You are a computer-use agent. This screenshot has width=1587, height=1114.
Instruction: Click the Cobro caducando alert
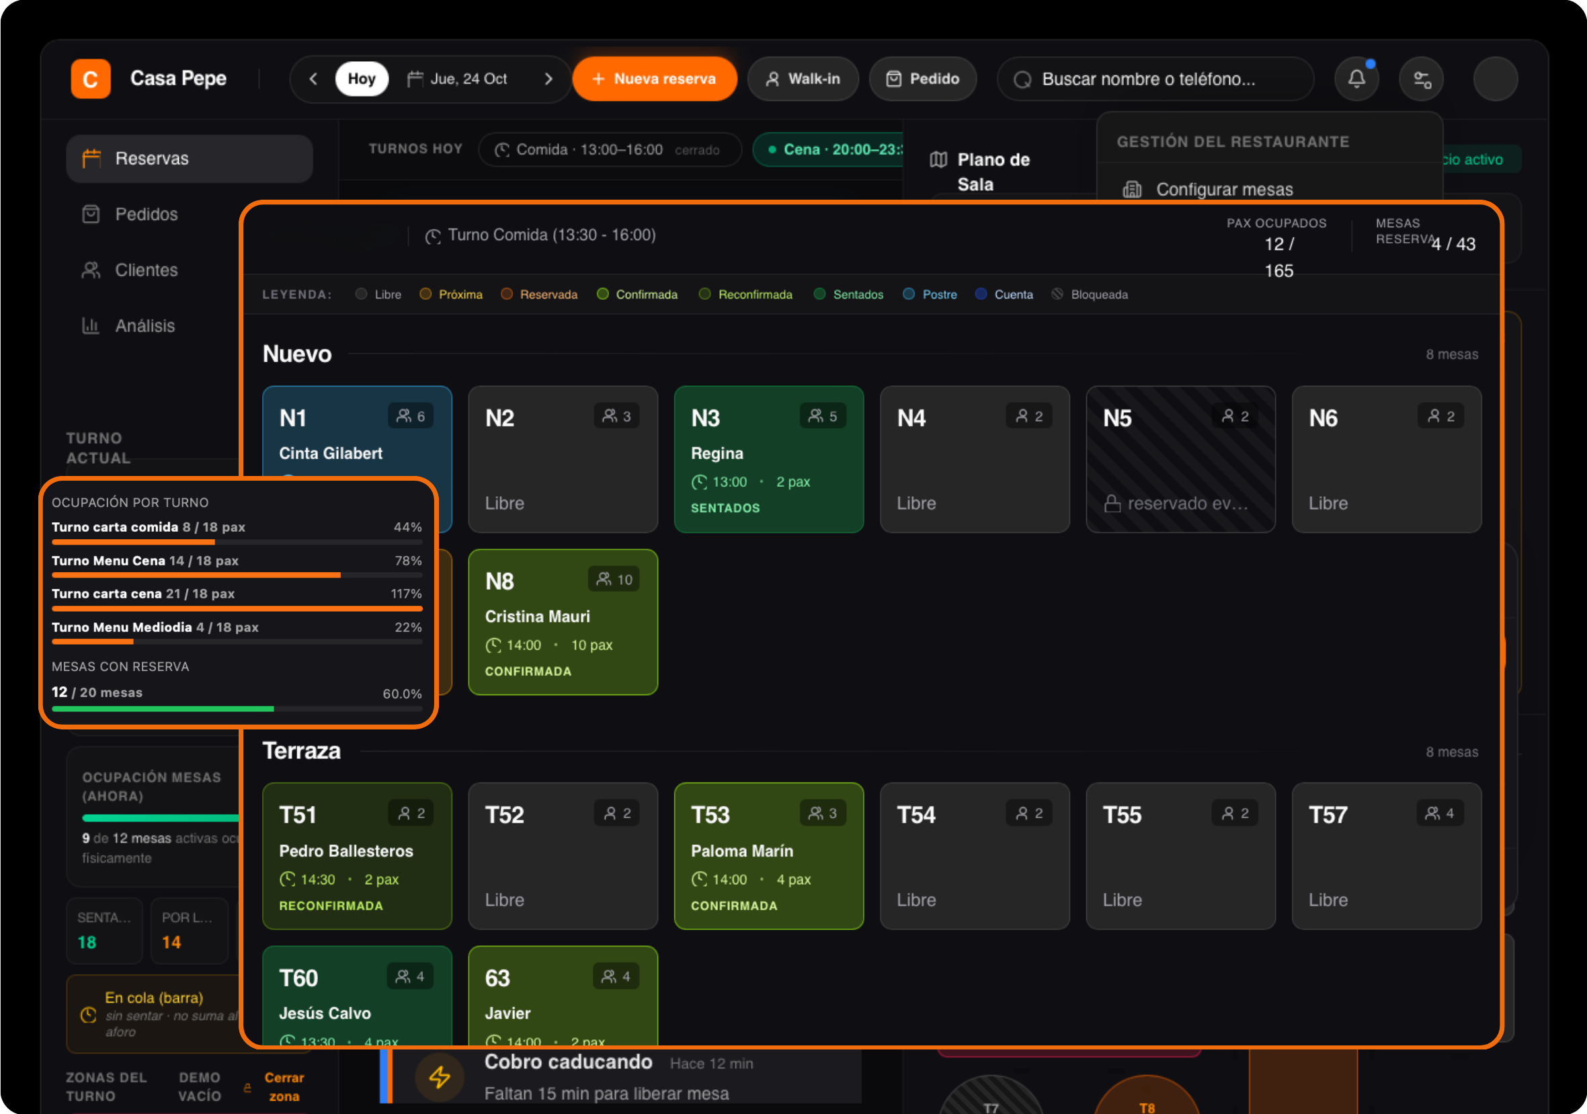point(620,1076)
